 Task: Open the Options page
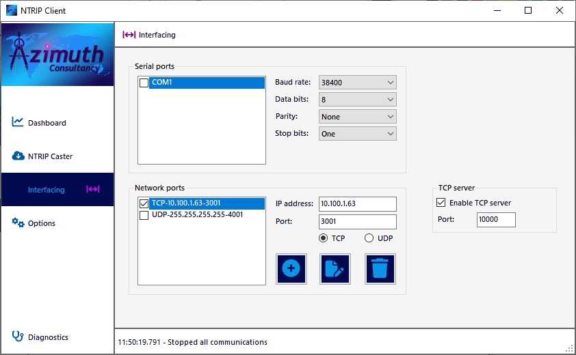point(57,223)
